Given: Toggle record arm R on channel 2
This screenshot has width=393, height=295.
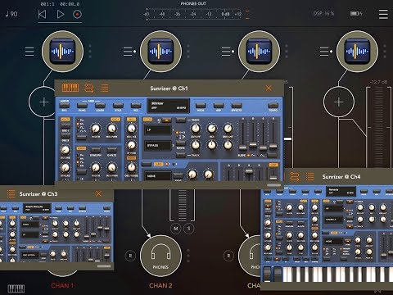Looking at the screenshot, I should pos(130,256).
